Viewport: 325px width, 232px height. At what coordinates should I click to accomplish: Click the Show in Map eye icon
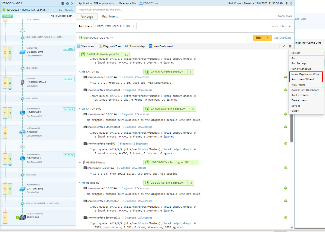pos(126,46)
